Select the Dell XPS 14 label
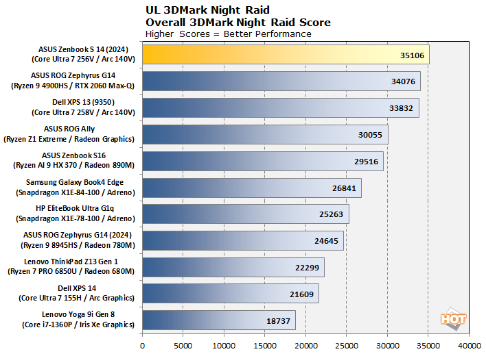Image resolution: width=486 pixels, height=356 pixels. [77, 288]
